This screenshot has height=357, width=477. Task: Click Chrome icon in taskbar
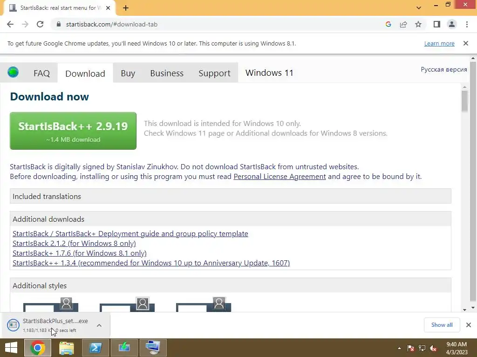tap(37, 348)
